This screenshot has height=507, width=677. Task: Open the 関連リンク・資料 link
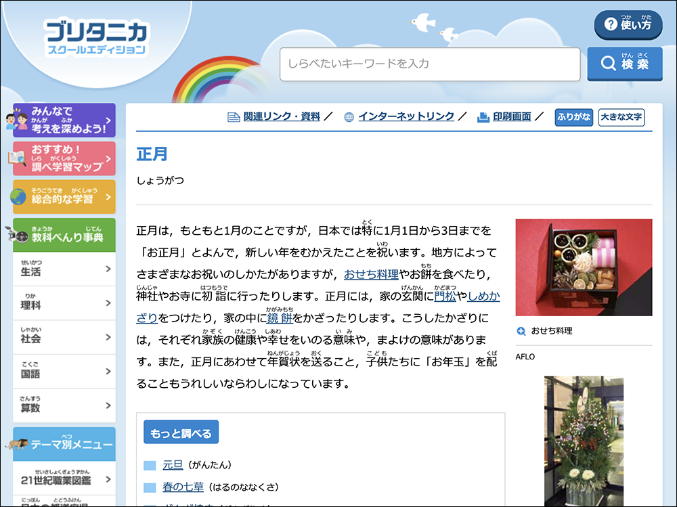click(x=282, y=116)
